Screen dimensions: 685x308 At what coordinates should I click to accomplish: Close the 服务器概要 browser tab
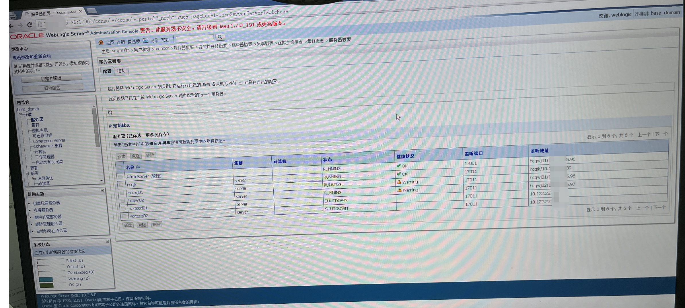[81, 11]
